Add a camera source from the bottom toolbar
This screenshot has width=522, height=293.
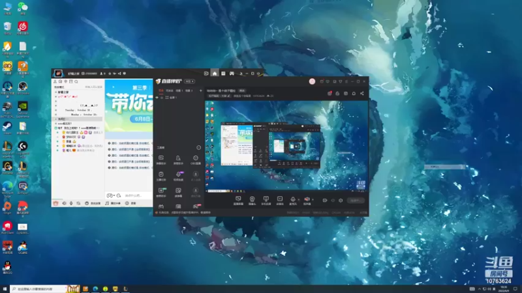pos(252,201)
